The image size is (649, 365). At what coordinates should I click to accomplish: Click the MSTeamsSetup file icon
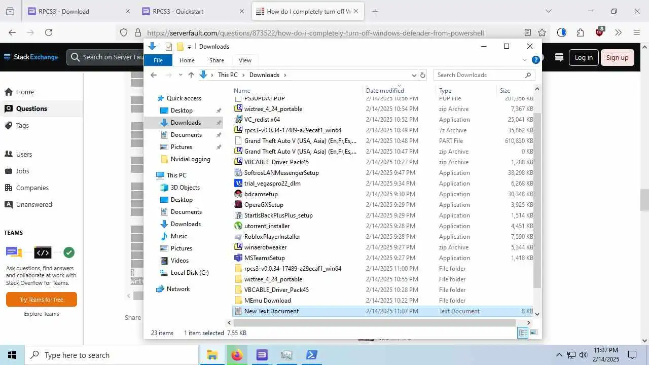pyautogui.click(x=238, y=258)
